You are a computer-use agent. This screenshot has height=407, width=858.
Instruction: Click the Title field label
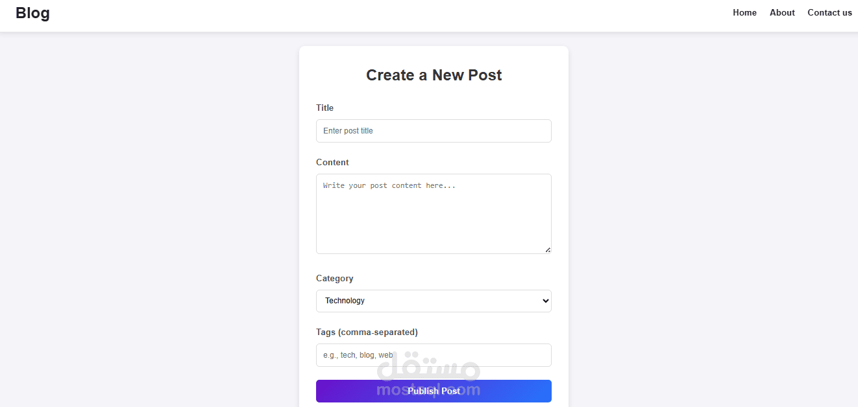click(325, 108)
